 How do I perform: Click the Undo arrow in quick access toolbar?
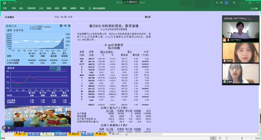[10, 3]
